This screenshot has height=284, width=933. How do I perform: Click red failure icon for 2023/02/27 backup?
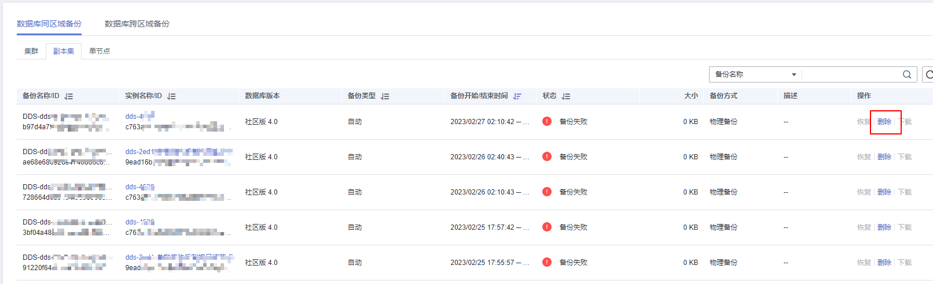coord(547,121)
